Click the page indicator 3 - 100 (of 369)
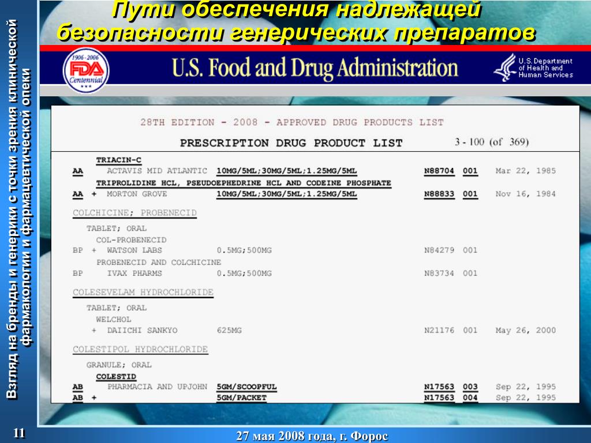The width and height of the screenshot is (591, 443). pyautogui.click(x=492, y=142)
